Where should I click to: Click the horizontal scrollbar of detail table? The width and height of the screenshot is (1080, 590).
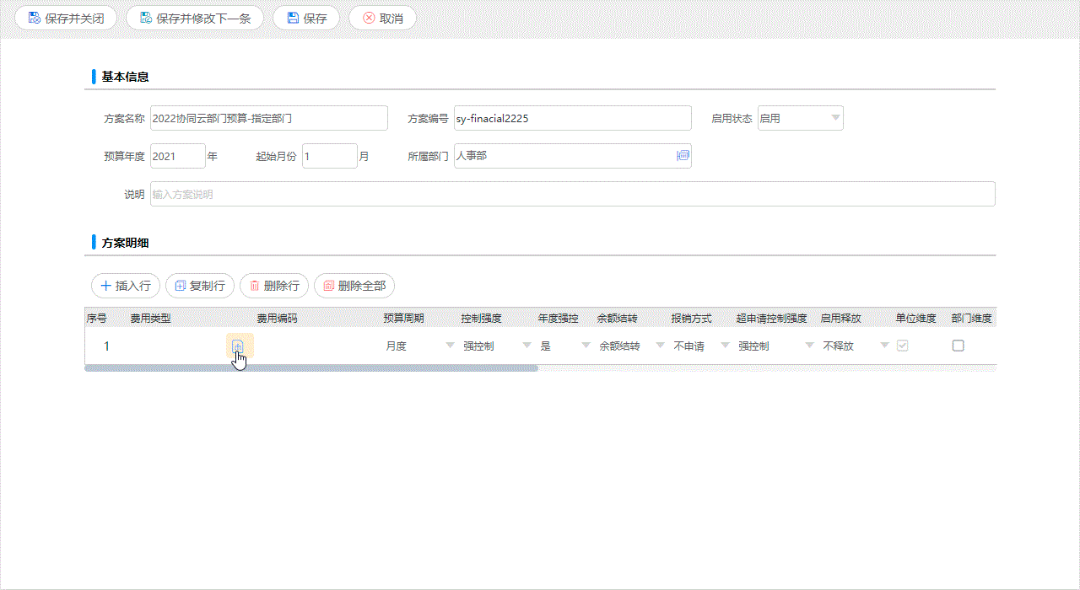[311, 367]
